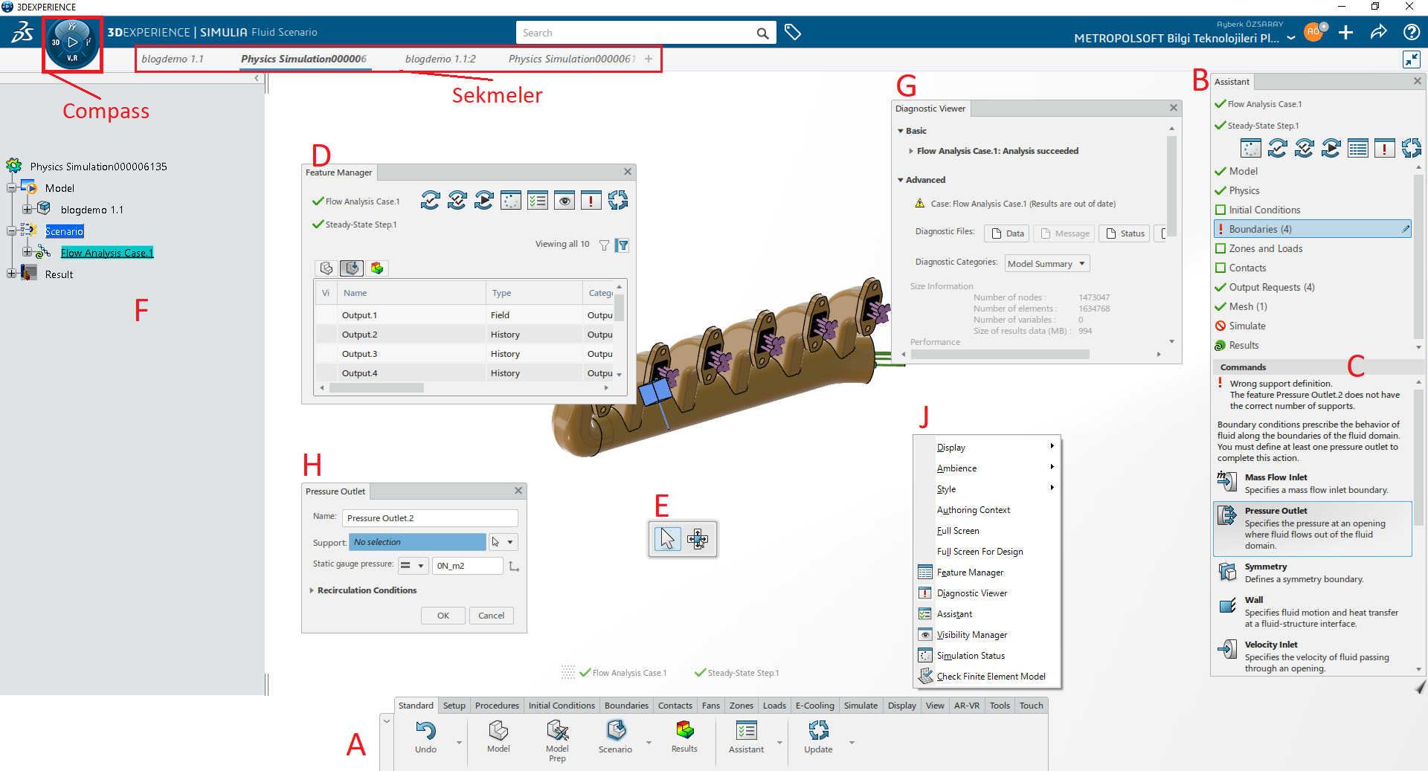Viewport: 1428px width, 771px height.
Task: Click Diagnostic Viewer horizontal scrollbar
Action: (x=1000, y=355)
